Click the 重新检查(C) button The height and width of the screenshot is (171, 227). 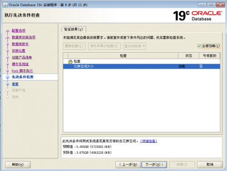pyautogui.click(x=74, y=46)
